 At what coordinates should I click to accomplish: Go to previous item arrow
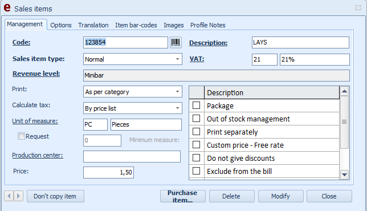[9, 196]
